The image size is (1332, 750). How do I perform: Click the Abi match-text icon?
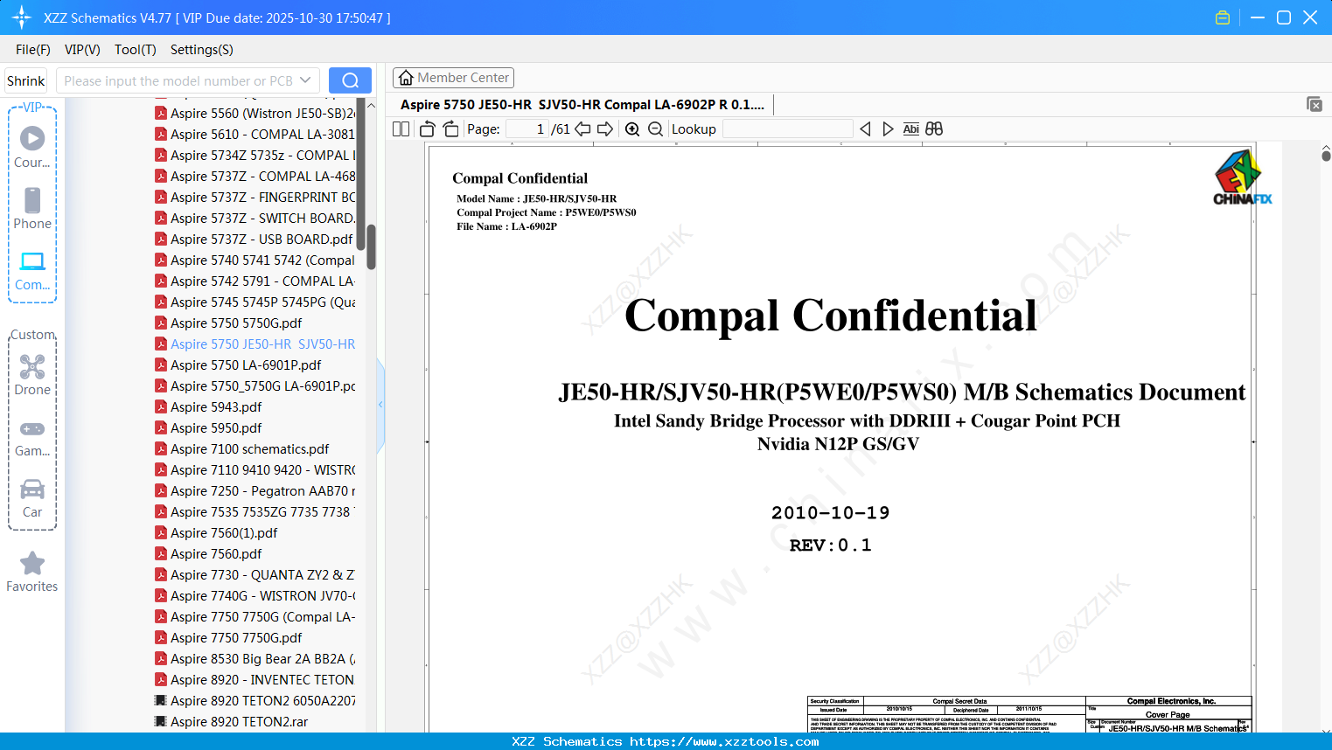[x=911, y=129]
